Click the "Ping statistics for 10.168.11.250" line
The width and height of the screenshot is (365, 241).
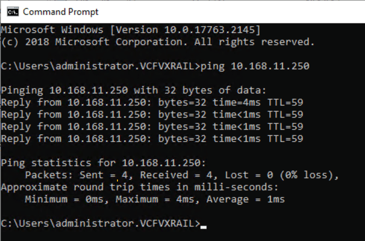click(x=104, y=163)
